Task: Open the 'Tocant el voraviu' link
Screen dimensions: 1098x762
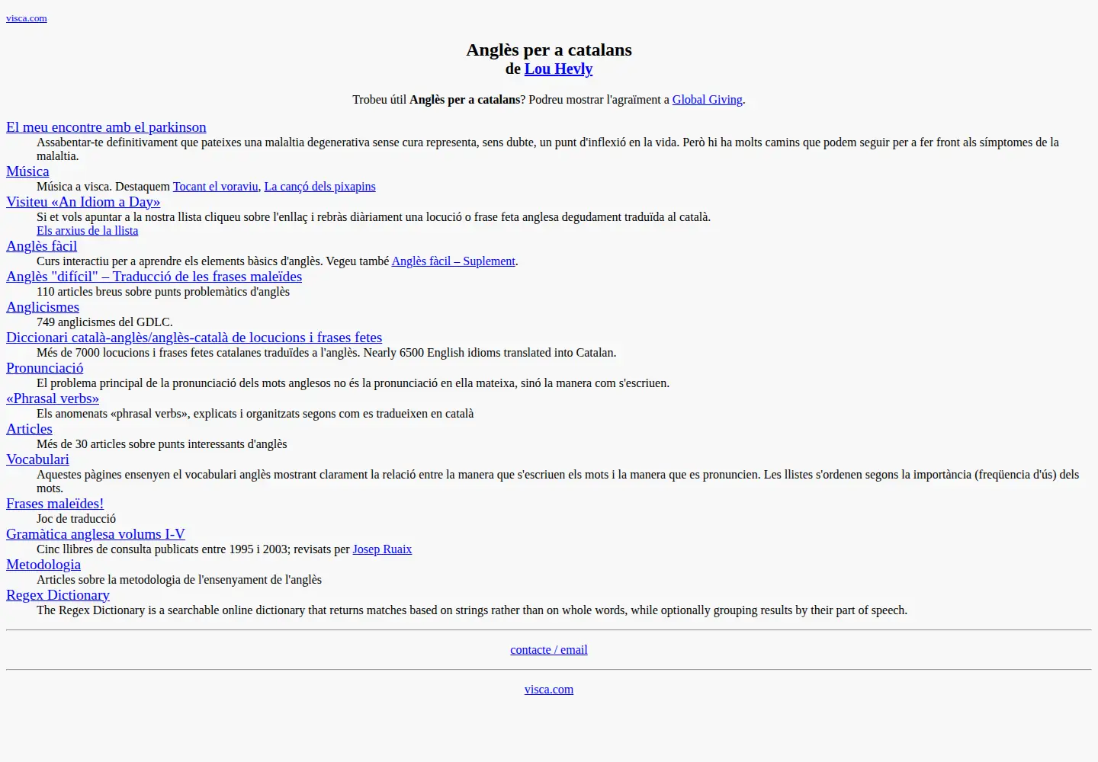Action: click(x=216, y=187)
